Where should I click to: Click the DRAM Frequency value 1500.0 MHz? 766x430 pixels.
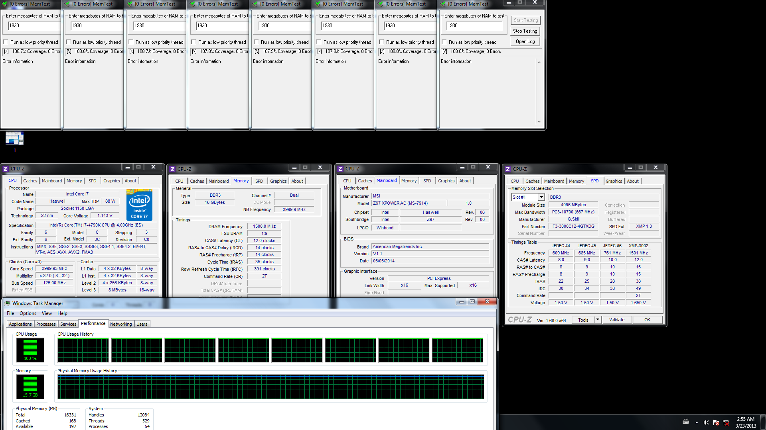pos(264,226)
